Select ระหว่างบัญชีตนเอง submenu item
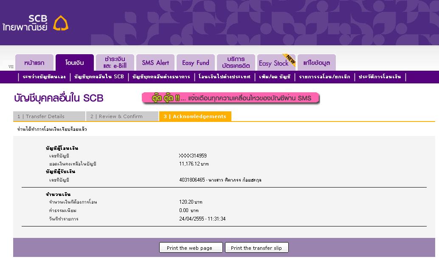 coord(44,77)
